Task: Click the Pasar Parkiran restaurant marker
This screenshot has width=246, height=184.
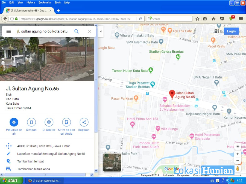Action: (x=136, y=98)
